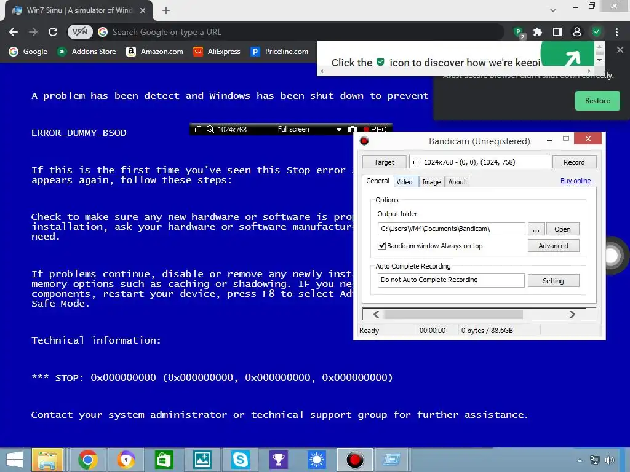Click the Auto Complete Recording Setting button
This screenshot has width=630, height=472.
[553, 280]
